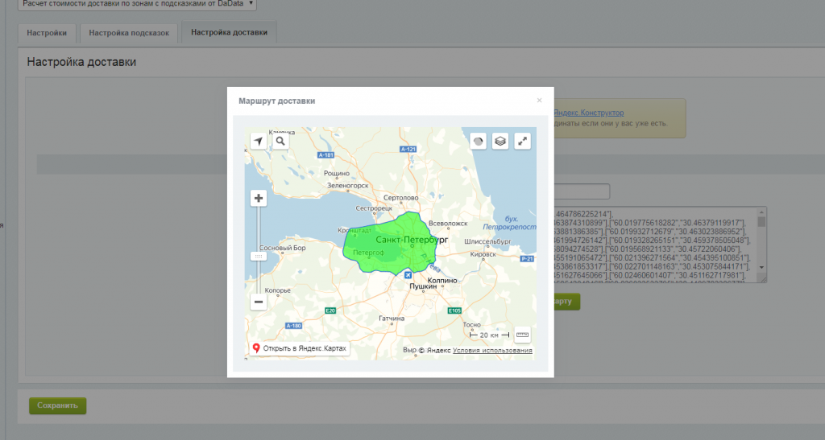Zoom in with the plus button
Image resolution: width=825 pixels, height=440 pixels.
(259, 198)
